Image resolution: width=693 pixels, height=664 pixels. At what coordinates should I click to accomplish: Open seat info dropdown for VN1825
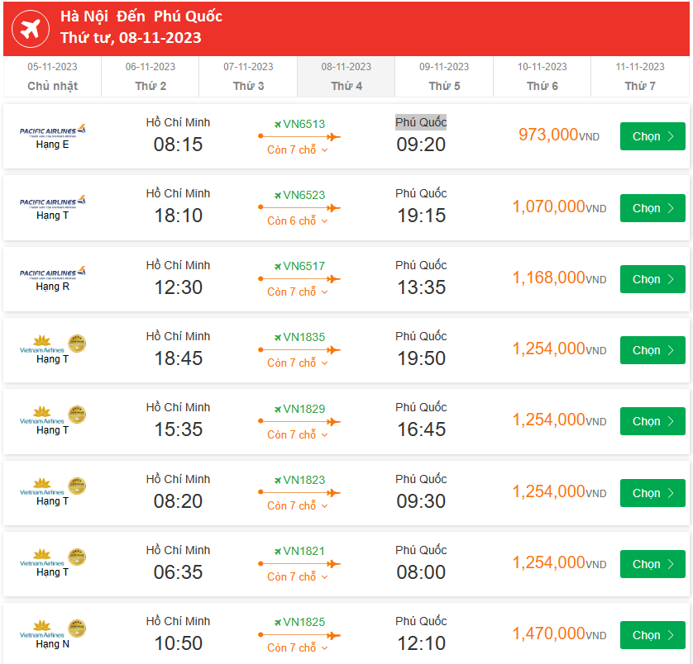(x=298, y=647)
